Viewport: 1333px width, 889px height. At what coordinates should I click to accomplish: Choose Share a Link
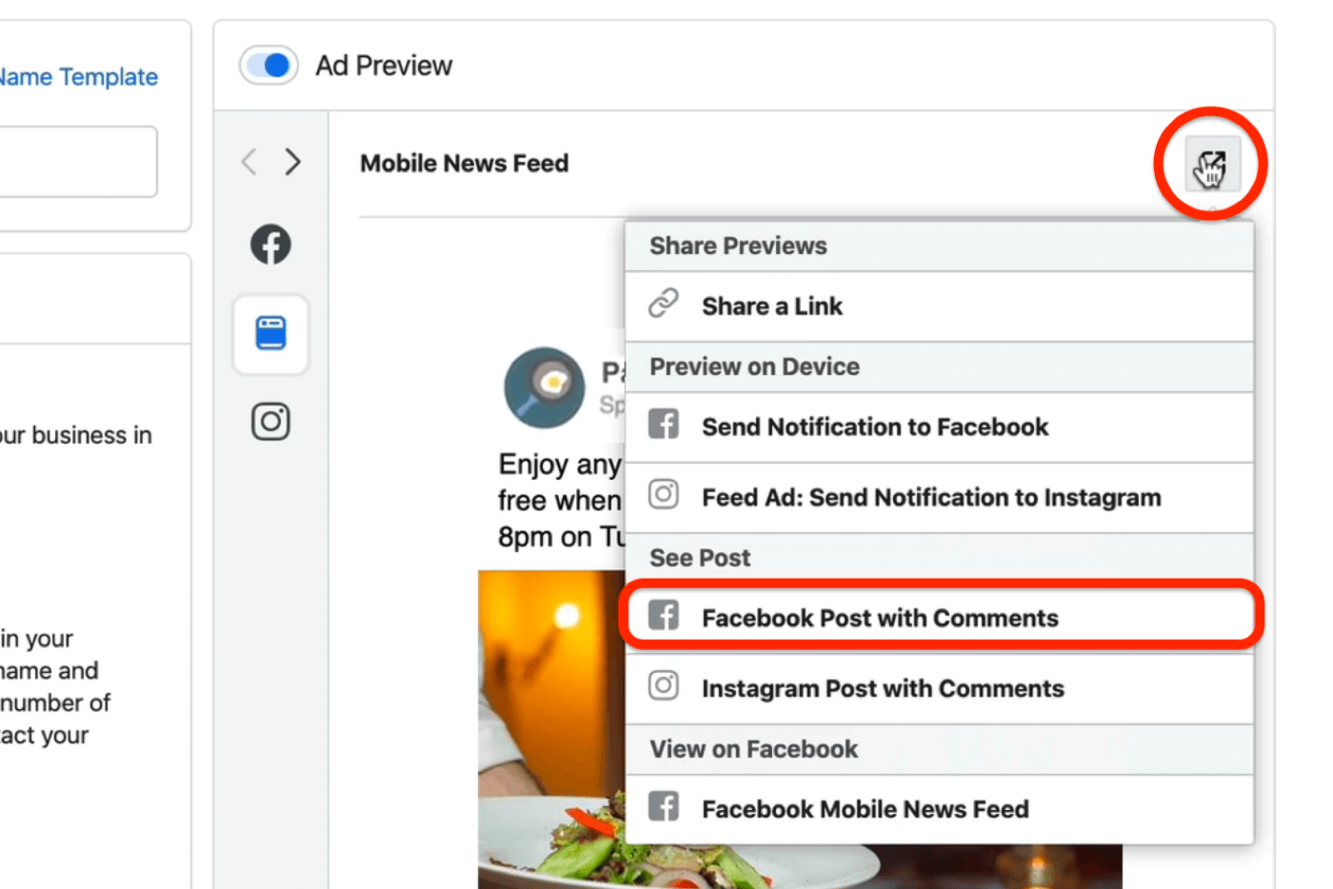(x=939, y=306)
